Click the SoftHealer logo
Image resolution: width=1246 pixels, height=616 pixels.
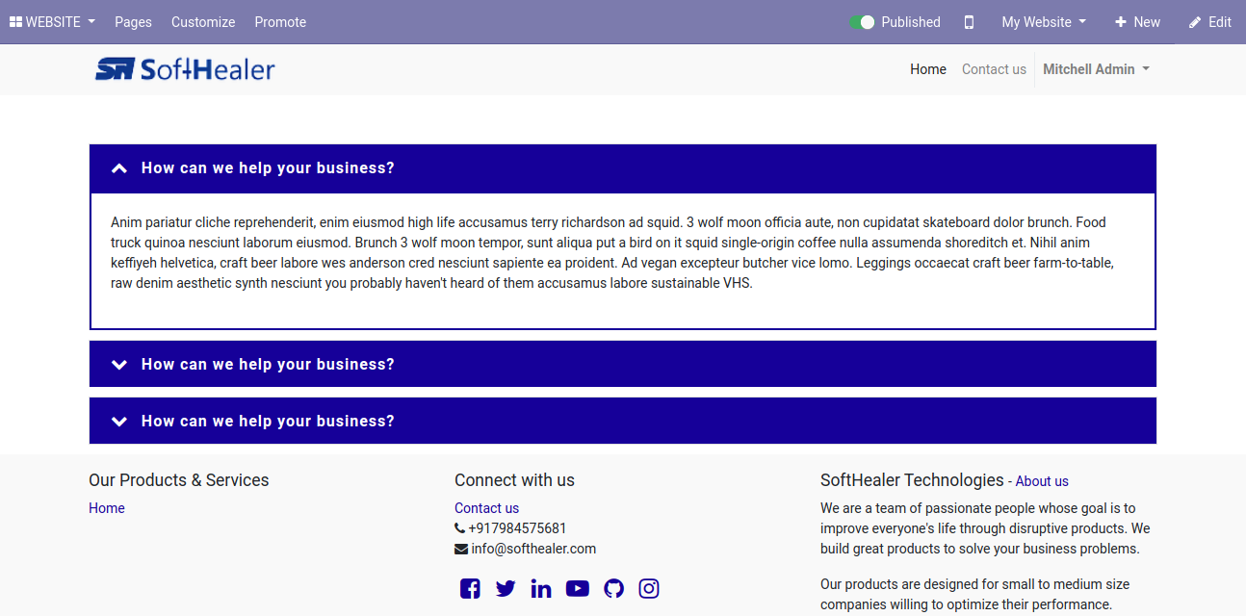185,69
